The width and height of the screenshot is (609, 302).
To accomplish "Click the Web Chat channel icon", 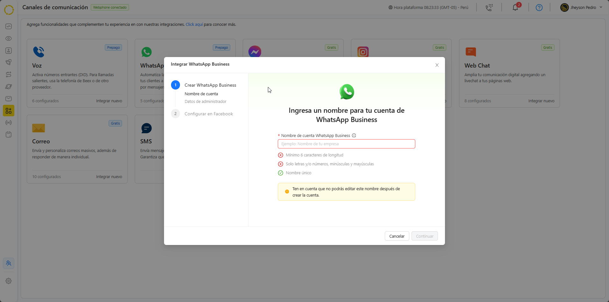I will pos(471,52).
